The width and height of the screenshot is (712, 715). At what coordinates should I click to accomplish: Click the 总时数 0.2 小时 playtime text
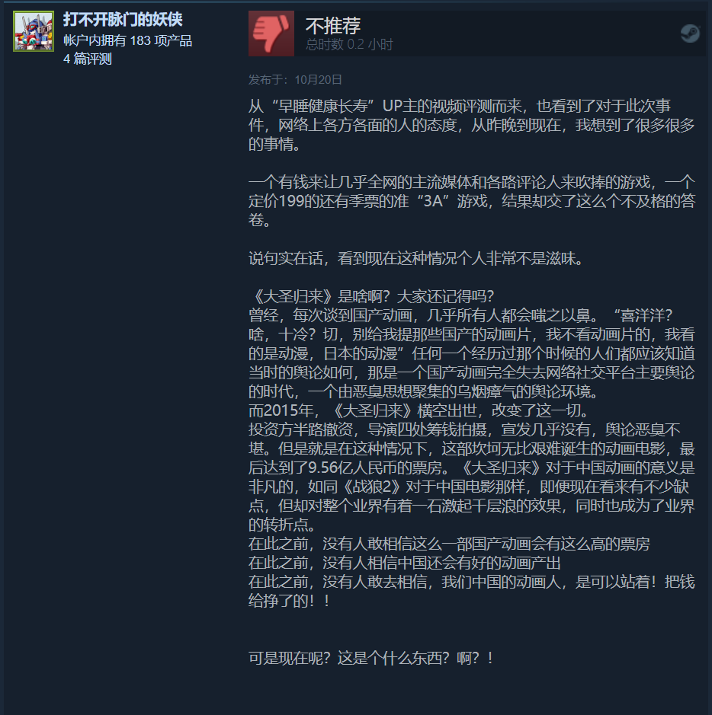click(349, 45)
